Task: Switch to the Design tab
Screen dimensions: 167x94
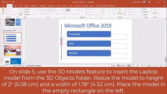Action: (26, 6)
